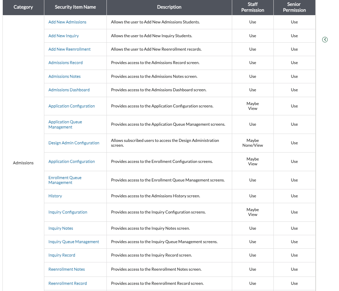Viewport: 339px width, 291px height.
Task: Click the Senior Permission column header
Action: tap(294, 7)
